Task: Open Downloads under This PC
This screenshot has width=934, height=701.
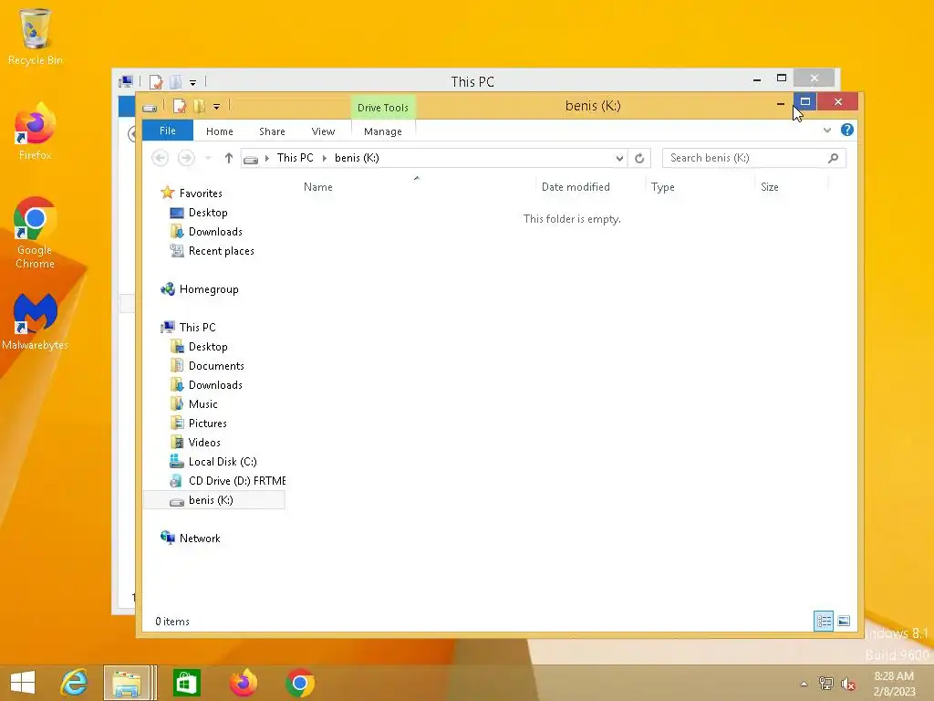Action: coord(215,385)
